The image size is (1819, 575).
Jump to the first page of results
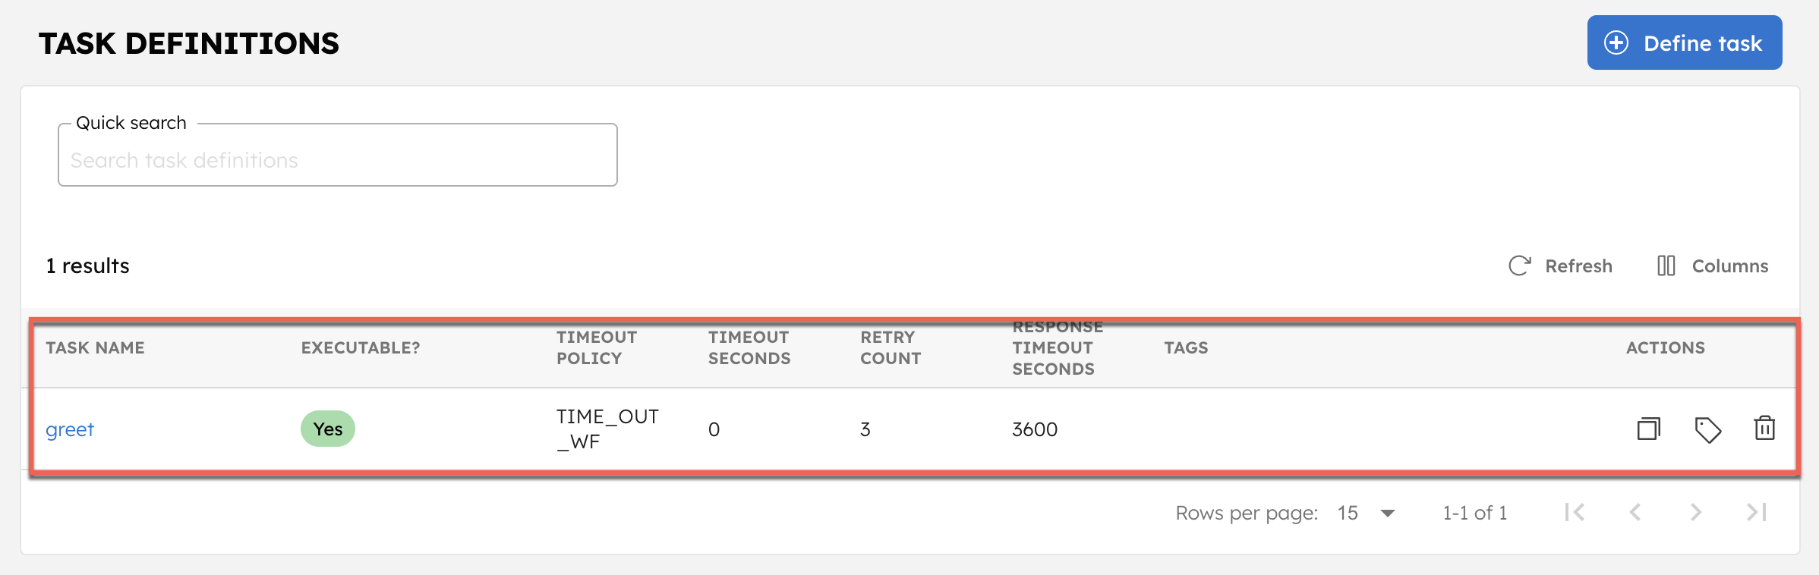point(1574,513)
